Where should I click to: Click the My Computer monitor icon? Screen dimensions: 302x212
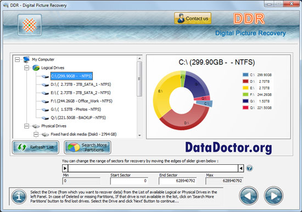coord(26,59)
